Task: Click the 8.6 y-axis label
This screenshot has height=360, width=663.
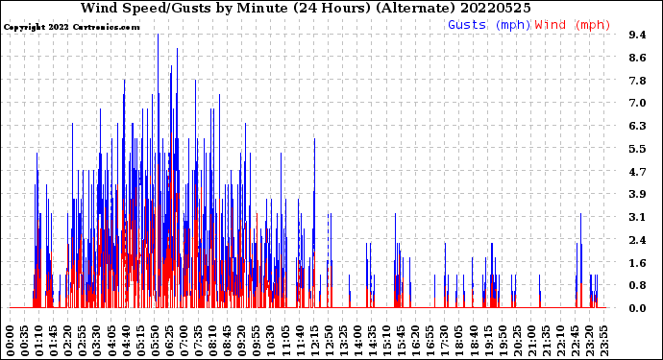Action: tap(638, 58)
